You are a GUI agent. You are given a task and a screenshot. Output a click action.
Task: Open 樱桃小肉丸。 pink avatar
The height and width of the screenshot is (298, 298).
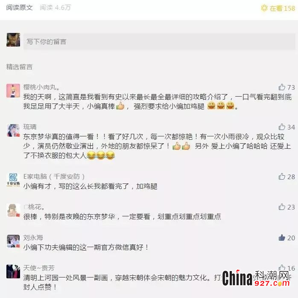click(x=13, y=91)
